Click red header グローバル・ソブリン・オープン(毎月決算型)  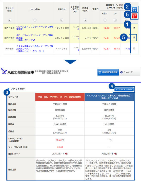click(x=60, y=97)
